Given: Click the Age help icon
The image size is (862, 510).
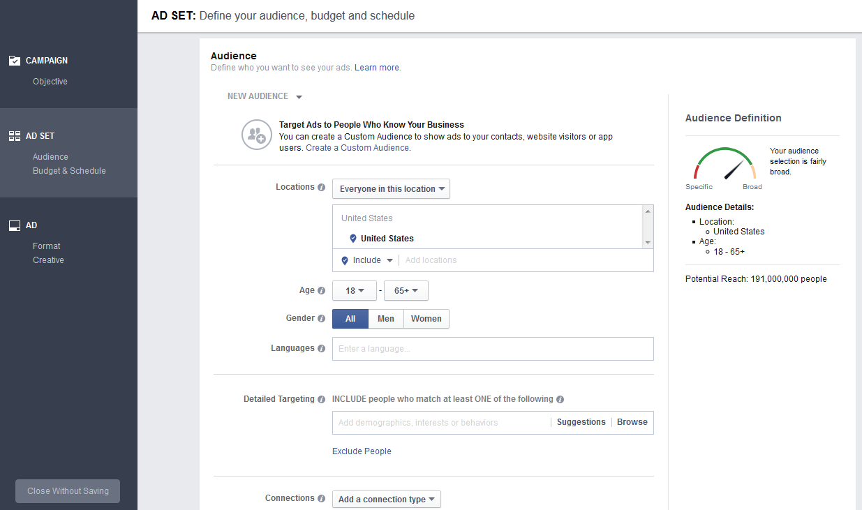Looking at the screenshot, I should 322,290.
